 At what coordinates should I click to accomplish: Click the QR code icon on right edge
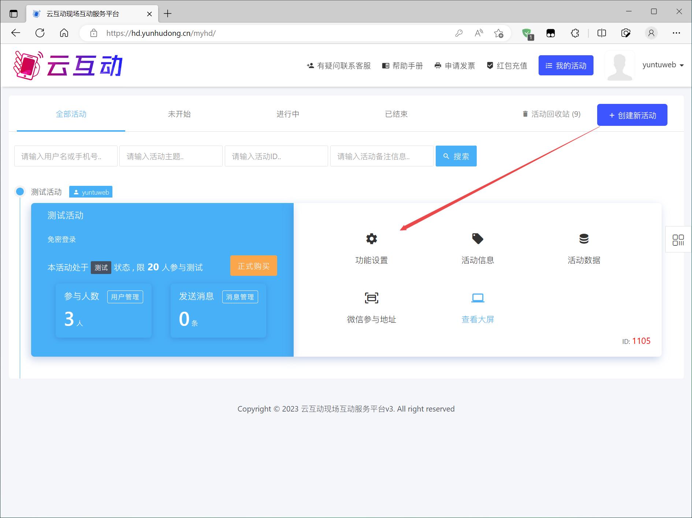(678, 240)
